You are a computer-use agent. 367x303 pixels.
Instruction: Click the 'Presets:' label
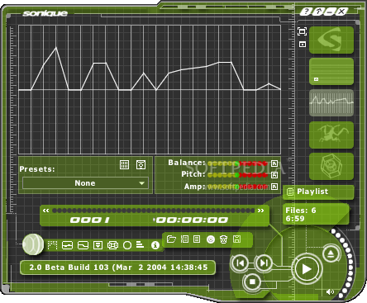pos(37,169)
